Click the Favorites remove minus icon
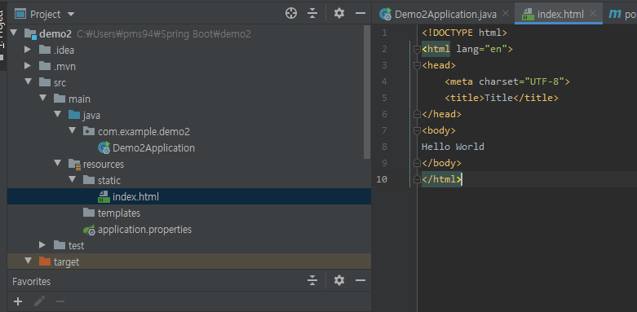This screenshot has width=637, height=312. pos(60,301)
